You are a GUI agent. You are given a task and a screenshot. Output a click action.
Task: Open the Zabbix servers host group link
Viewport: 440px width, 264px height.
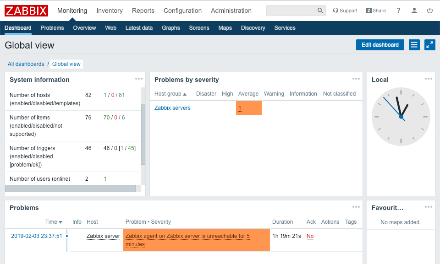pyautogui.click(x=172, y=108)
